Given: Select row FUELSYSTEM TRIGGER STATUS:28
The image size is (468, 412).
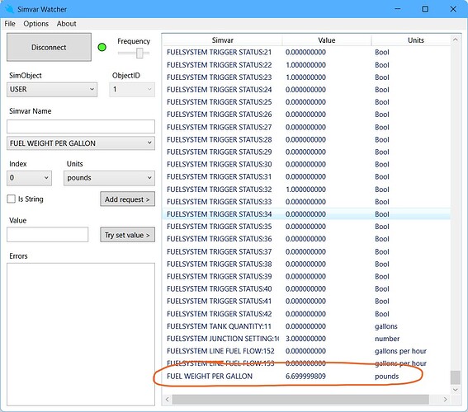Looking at the screenshot, I should (x=307, y=140).
